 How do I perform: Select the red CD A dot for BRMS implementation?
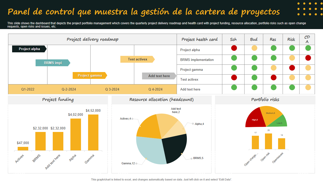(308, 58)
